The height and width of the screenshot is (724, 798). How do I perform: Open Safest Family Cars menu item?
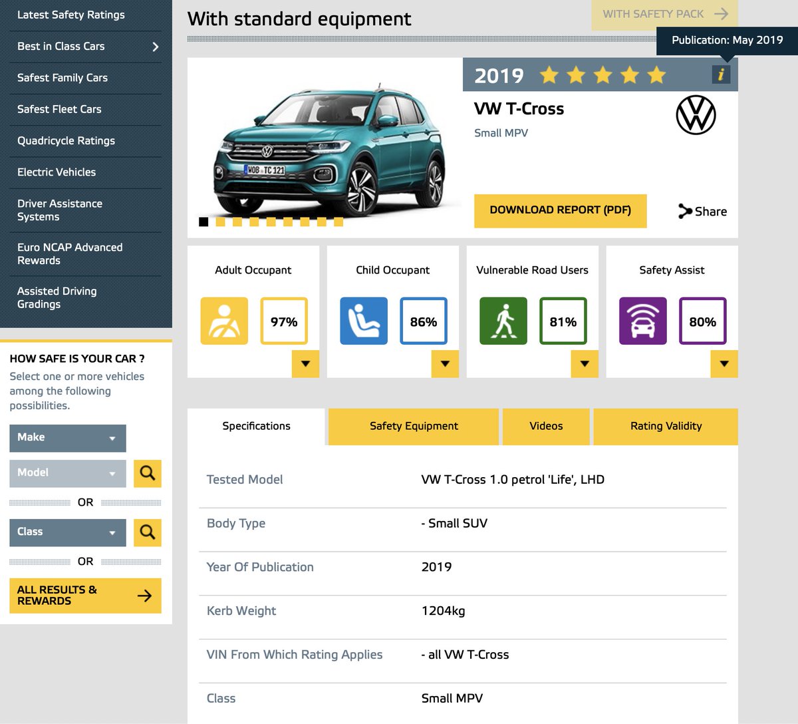86,78
